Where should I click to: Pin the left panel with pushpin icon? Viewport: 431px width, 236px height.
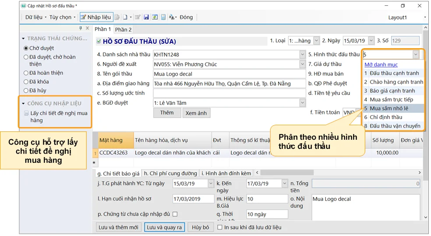tap(81, 28)
